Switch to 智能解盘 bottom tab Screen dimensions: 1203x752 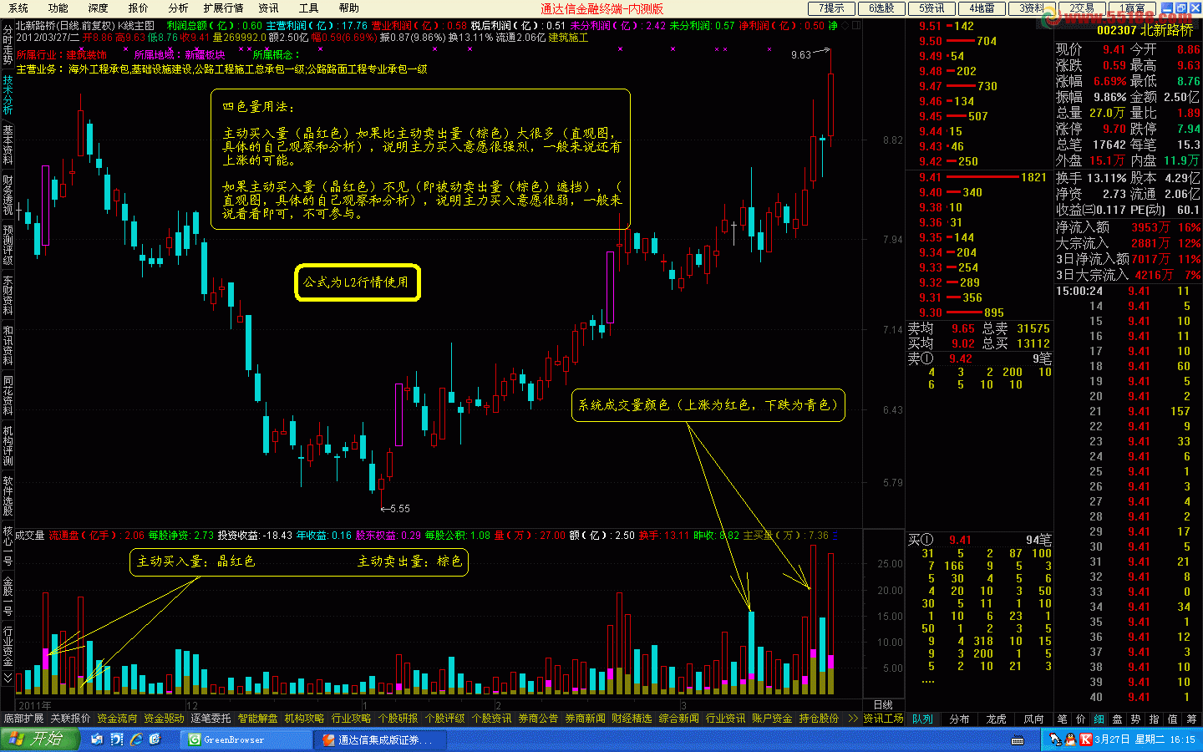257,719
